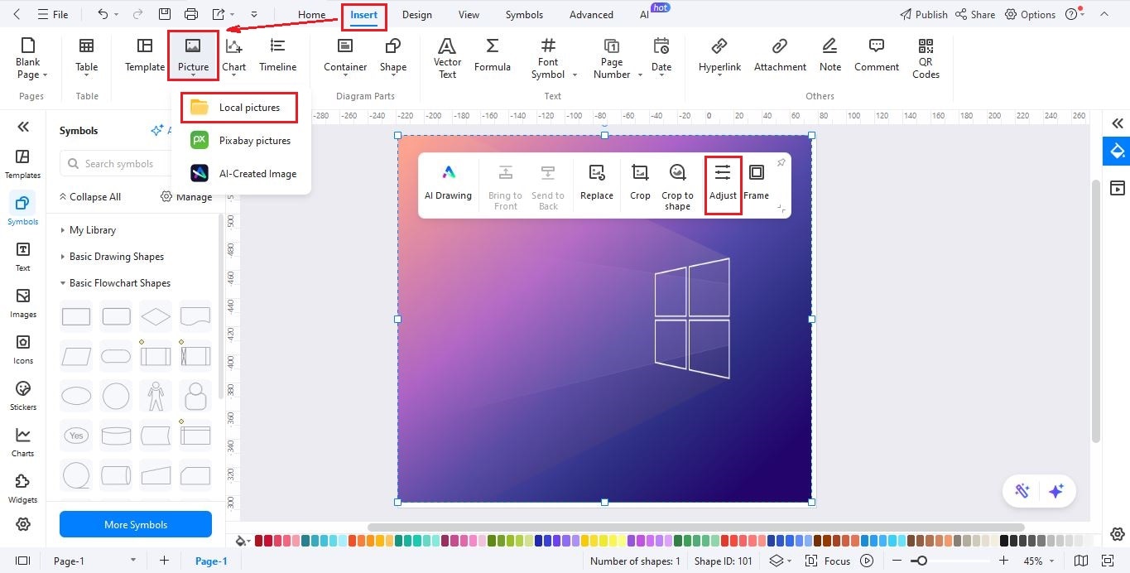Open the Widgets sidebar panel
Screen dimensions: 1130x573
22,489
